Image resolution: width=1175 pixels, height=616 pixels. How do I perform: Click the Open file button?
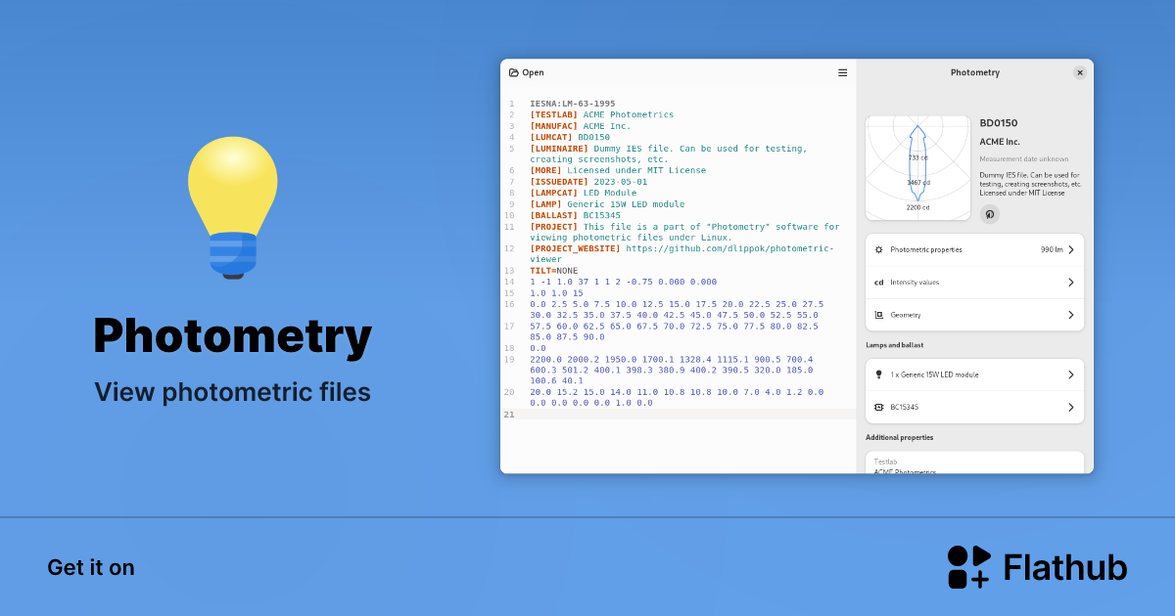pyautogui.click(x=526, y=72)
